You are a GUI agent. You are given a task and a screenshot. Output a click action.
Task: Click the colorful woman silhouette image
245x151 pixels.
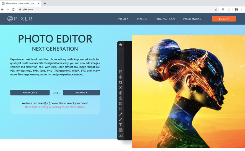[x=188, y=91]
